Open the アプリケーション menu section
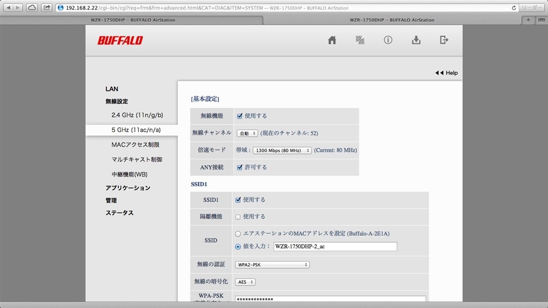The image size is (548, 308). [128, 188]
